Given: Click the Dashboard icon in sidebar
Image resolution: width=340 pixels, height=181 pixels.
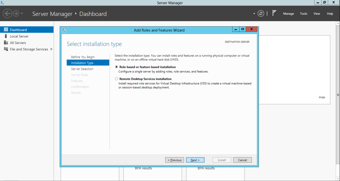Looking at the screenshot, I should click(x=6, y=30).
